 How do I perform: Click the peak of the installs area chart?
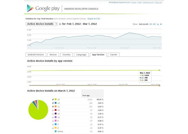[x=129, y=33]
